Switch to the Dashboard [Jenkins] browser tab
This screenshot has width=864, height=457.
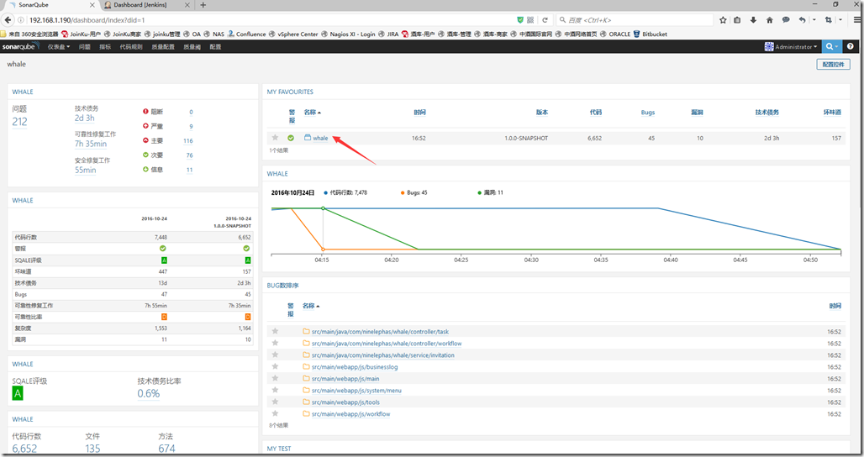[x=140, y=5]
